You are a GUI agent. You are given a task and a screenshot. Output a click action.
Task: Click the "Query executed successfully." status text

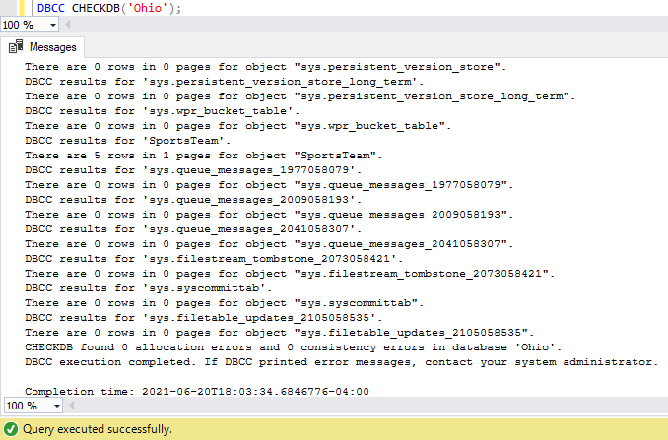[x=99, y=429]
